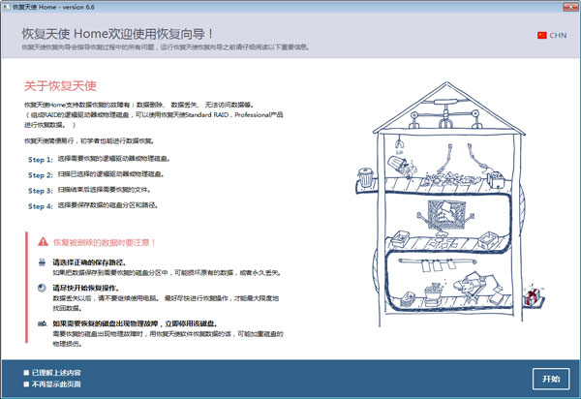Select the Step 3 label

pyautogui.click(x=40, y=190)
